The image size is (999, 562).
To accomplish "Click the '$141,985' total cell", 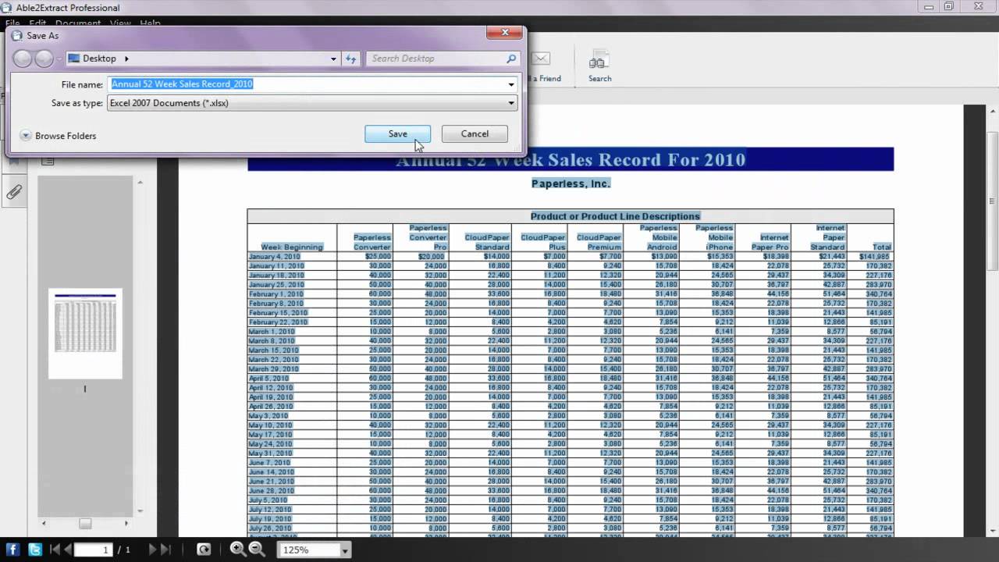I will tap(874, 256).
